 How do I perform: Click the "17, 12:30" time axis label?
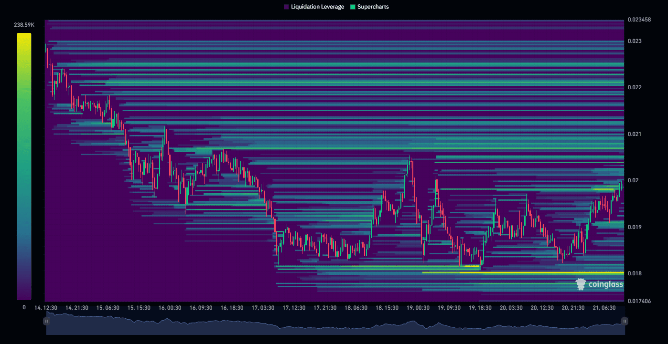point(294,308)
